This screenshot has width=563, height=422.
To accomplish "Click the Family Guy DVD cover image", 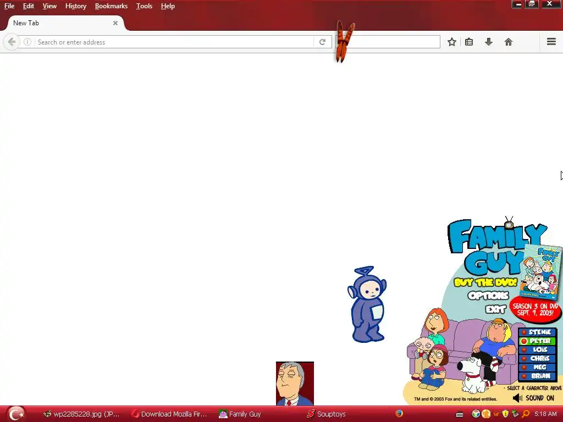I will pyautogui.click(x=541, y=271).
